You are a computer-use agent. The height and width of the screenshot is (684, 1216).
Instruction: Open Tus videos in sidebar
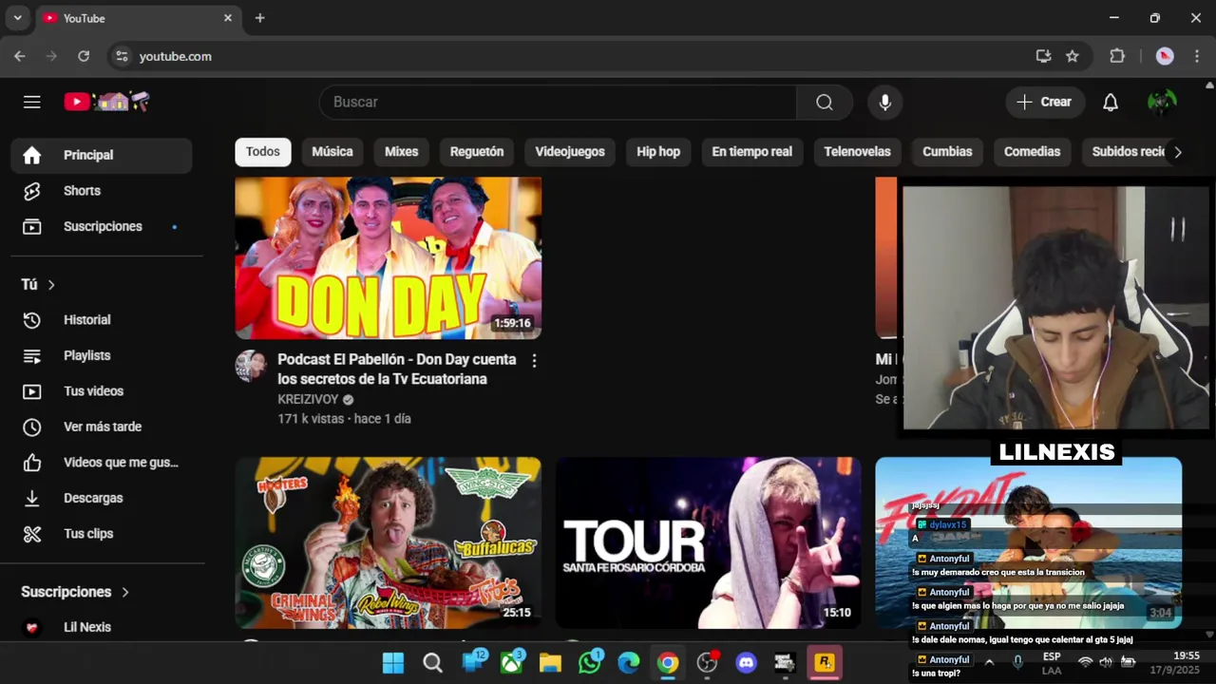[102, 391]
